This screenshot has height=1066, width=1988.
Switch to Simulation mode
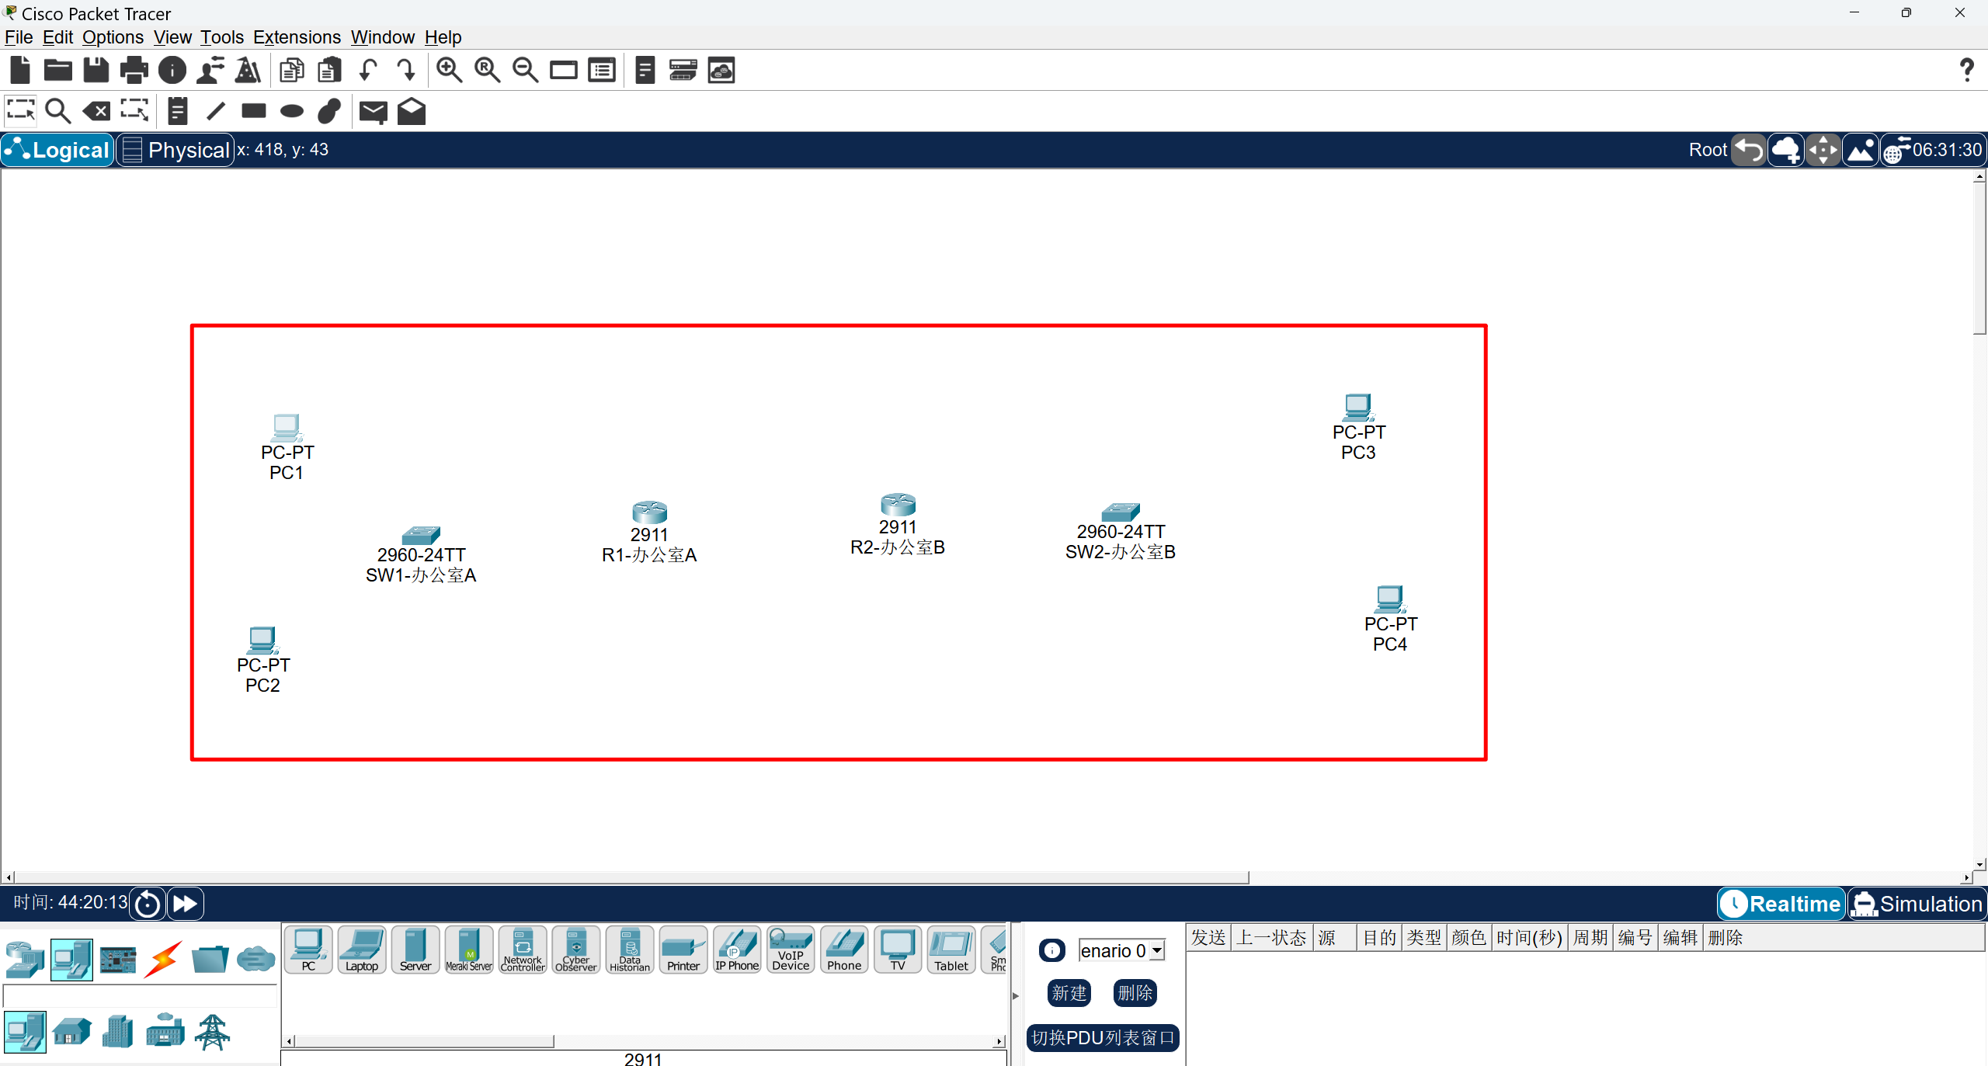point(1917,904)
